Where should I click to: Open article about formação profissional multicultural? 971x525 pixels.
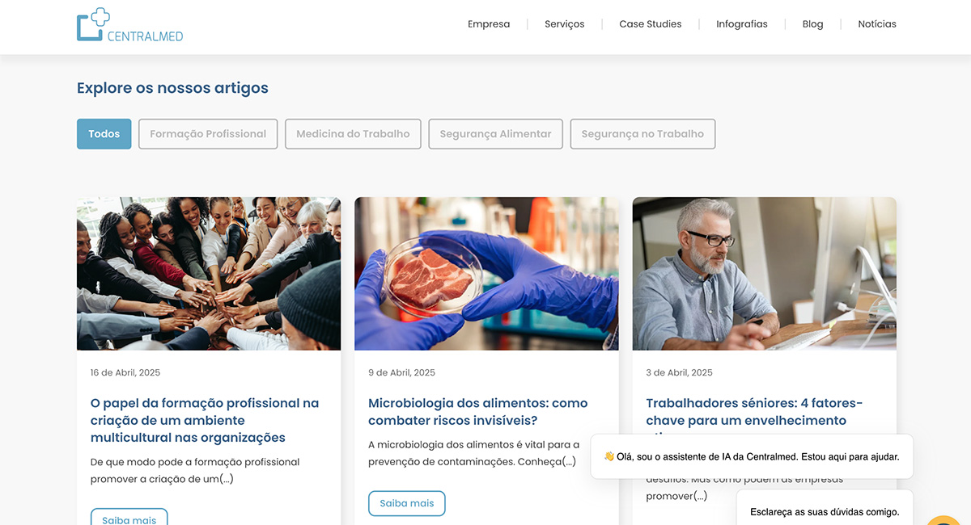point(205,420)
